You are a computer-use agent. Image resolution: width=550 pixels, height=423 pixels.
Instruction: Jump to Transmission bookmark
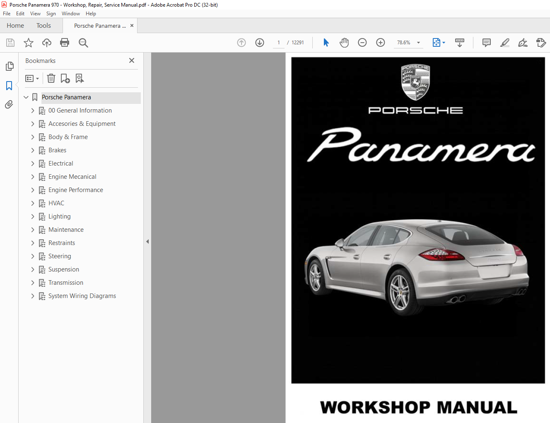(x=66, y=283)
